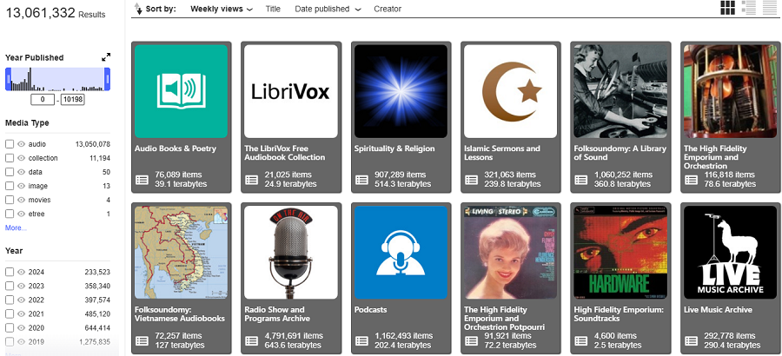The height and width of the screenshot is (356, 782).
Task: Open the Living Stereo album cover thumbnail
Action: 510,253
